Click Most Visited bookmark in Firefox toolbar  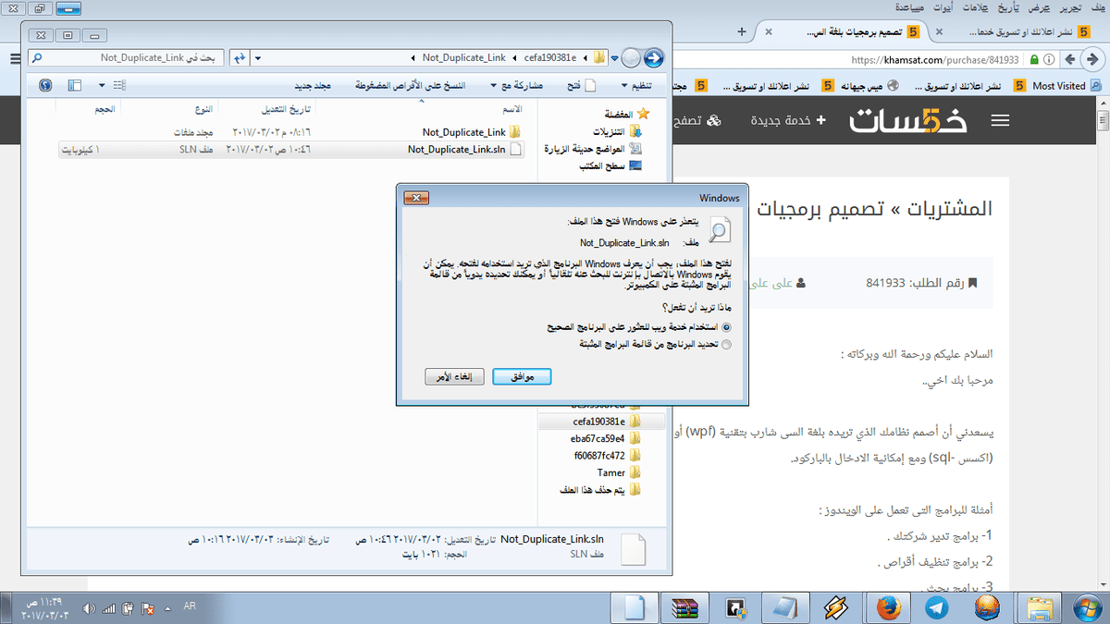click(1066, 86)
